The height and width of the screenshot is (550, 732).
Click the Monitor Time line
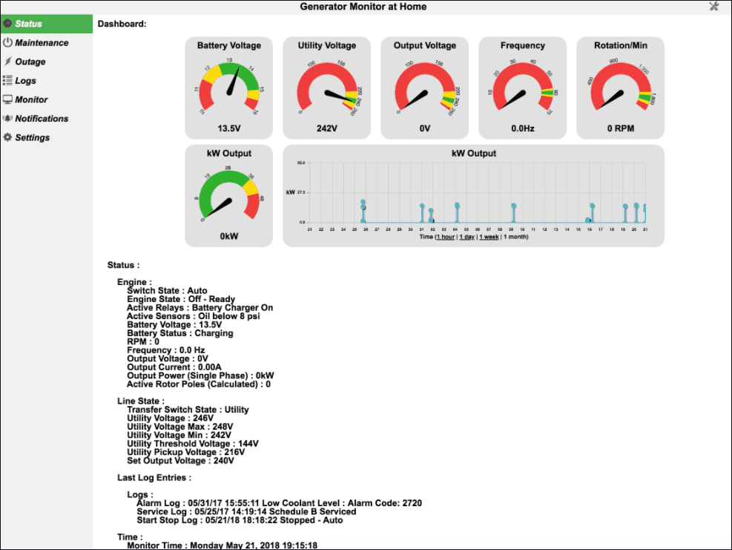[x=222, y=546]
